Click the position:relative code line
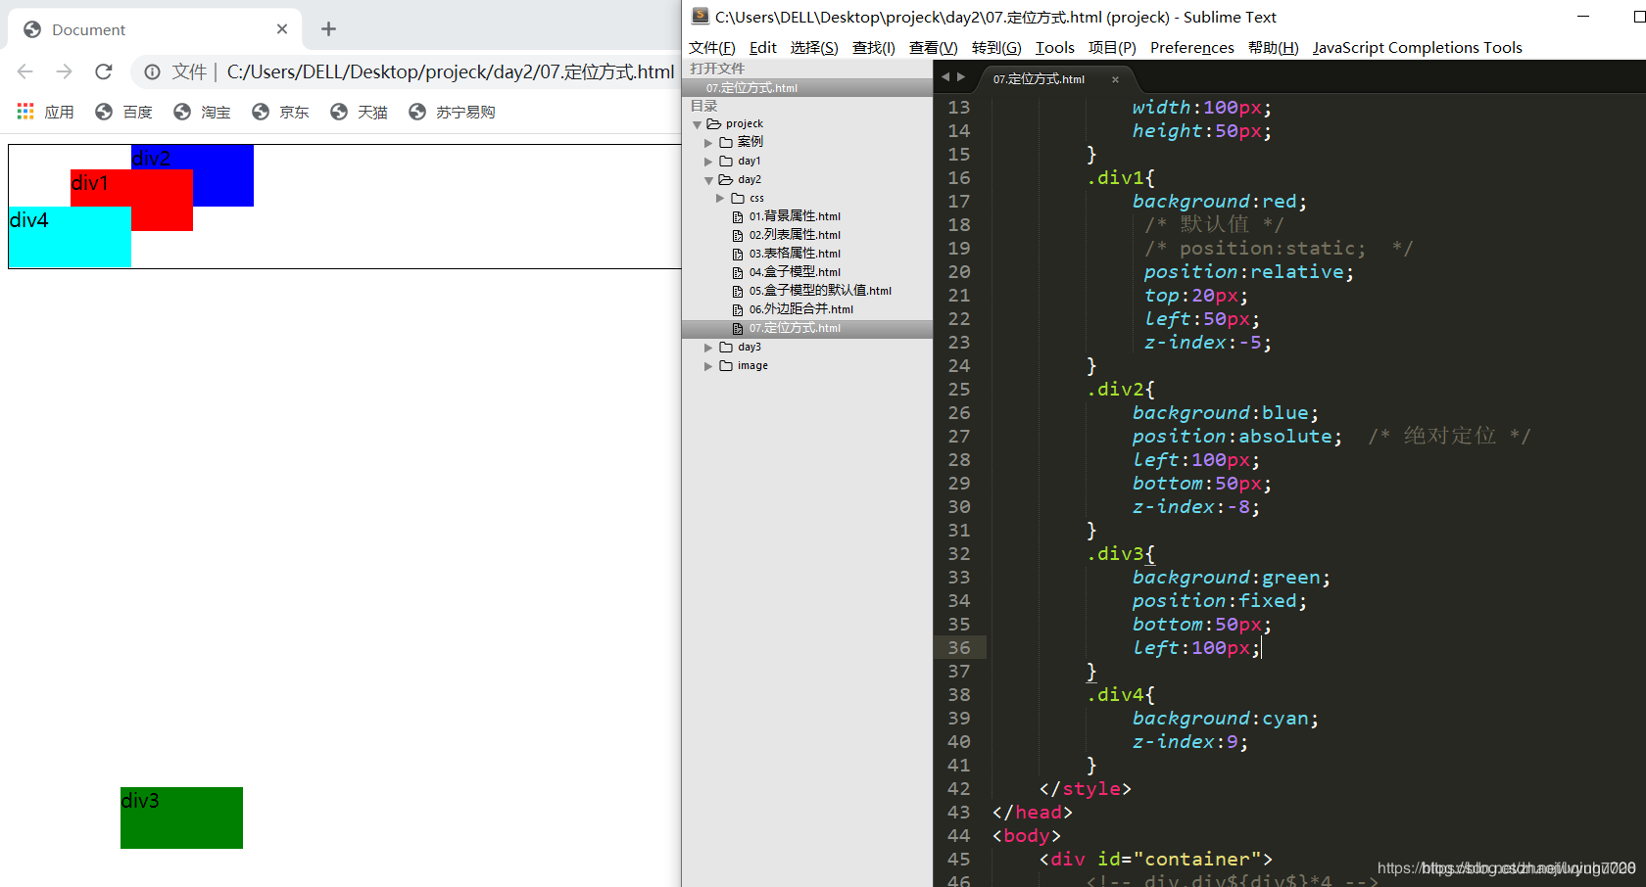 coord(1248,272)
